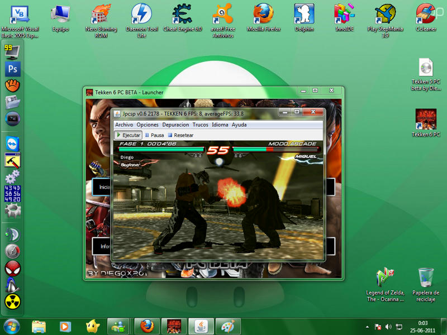Switch to Firefox taskbar button
The width and height of the screenshot is (447, 335).
click(147, 327)
